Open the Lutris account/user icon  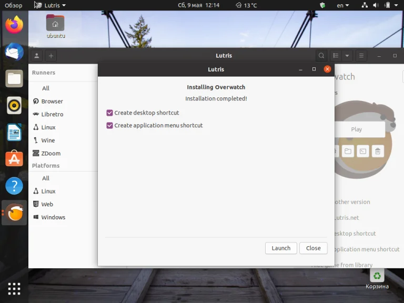coord(37,56)
